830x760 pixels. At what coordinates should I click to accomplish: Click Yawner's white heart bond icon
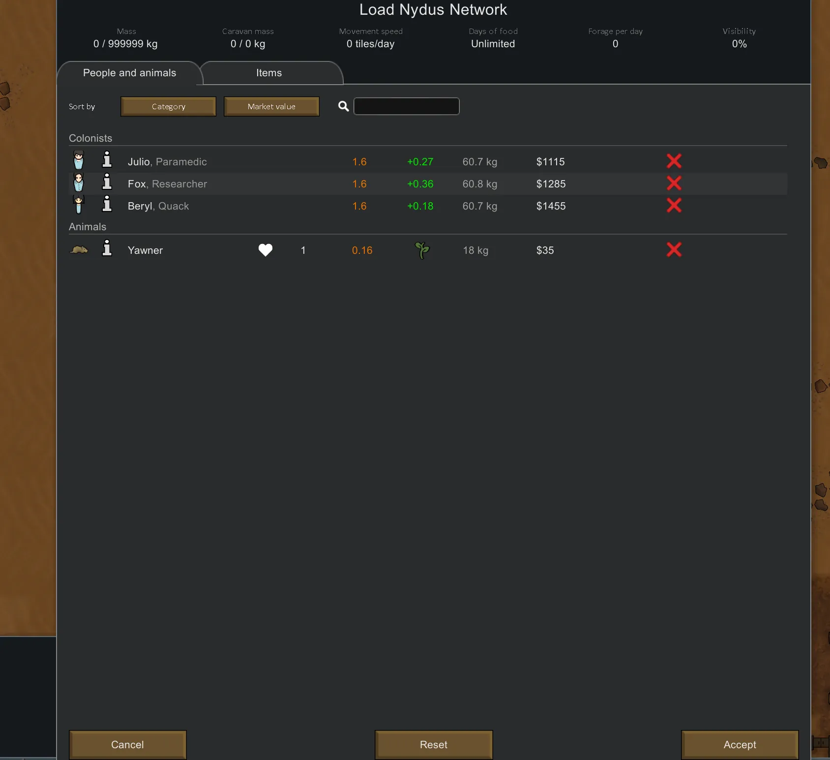266,250
